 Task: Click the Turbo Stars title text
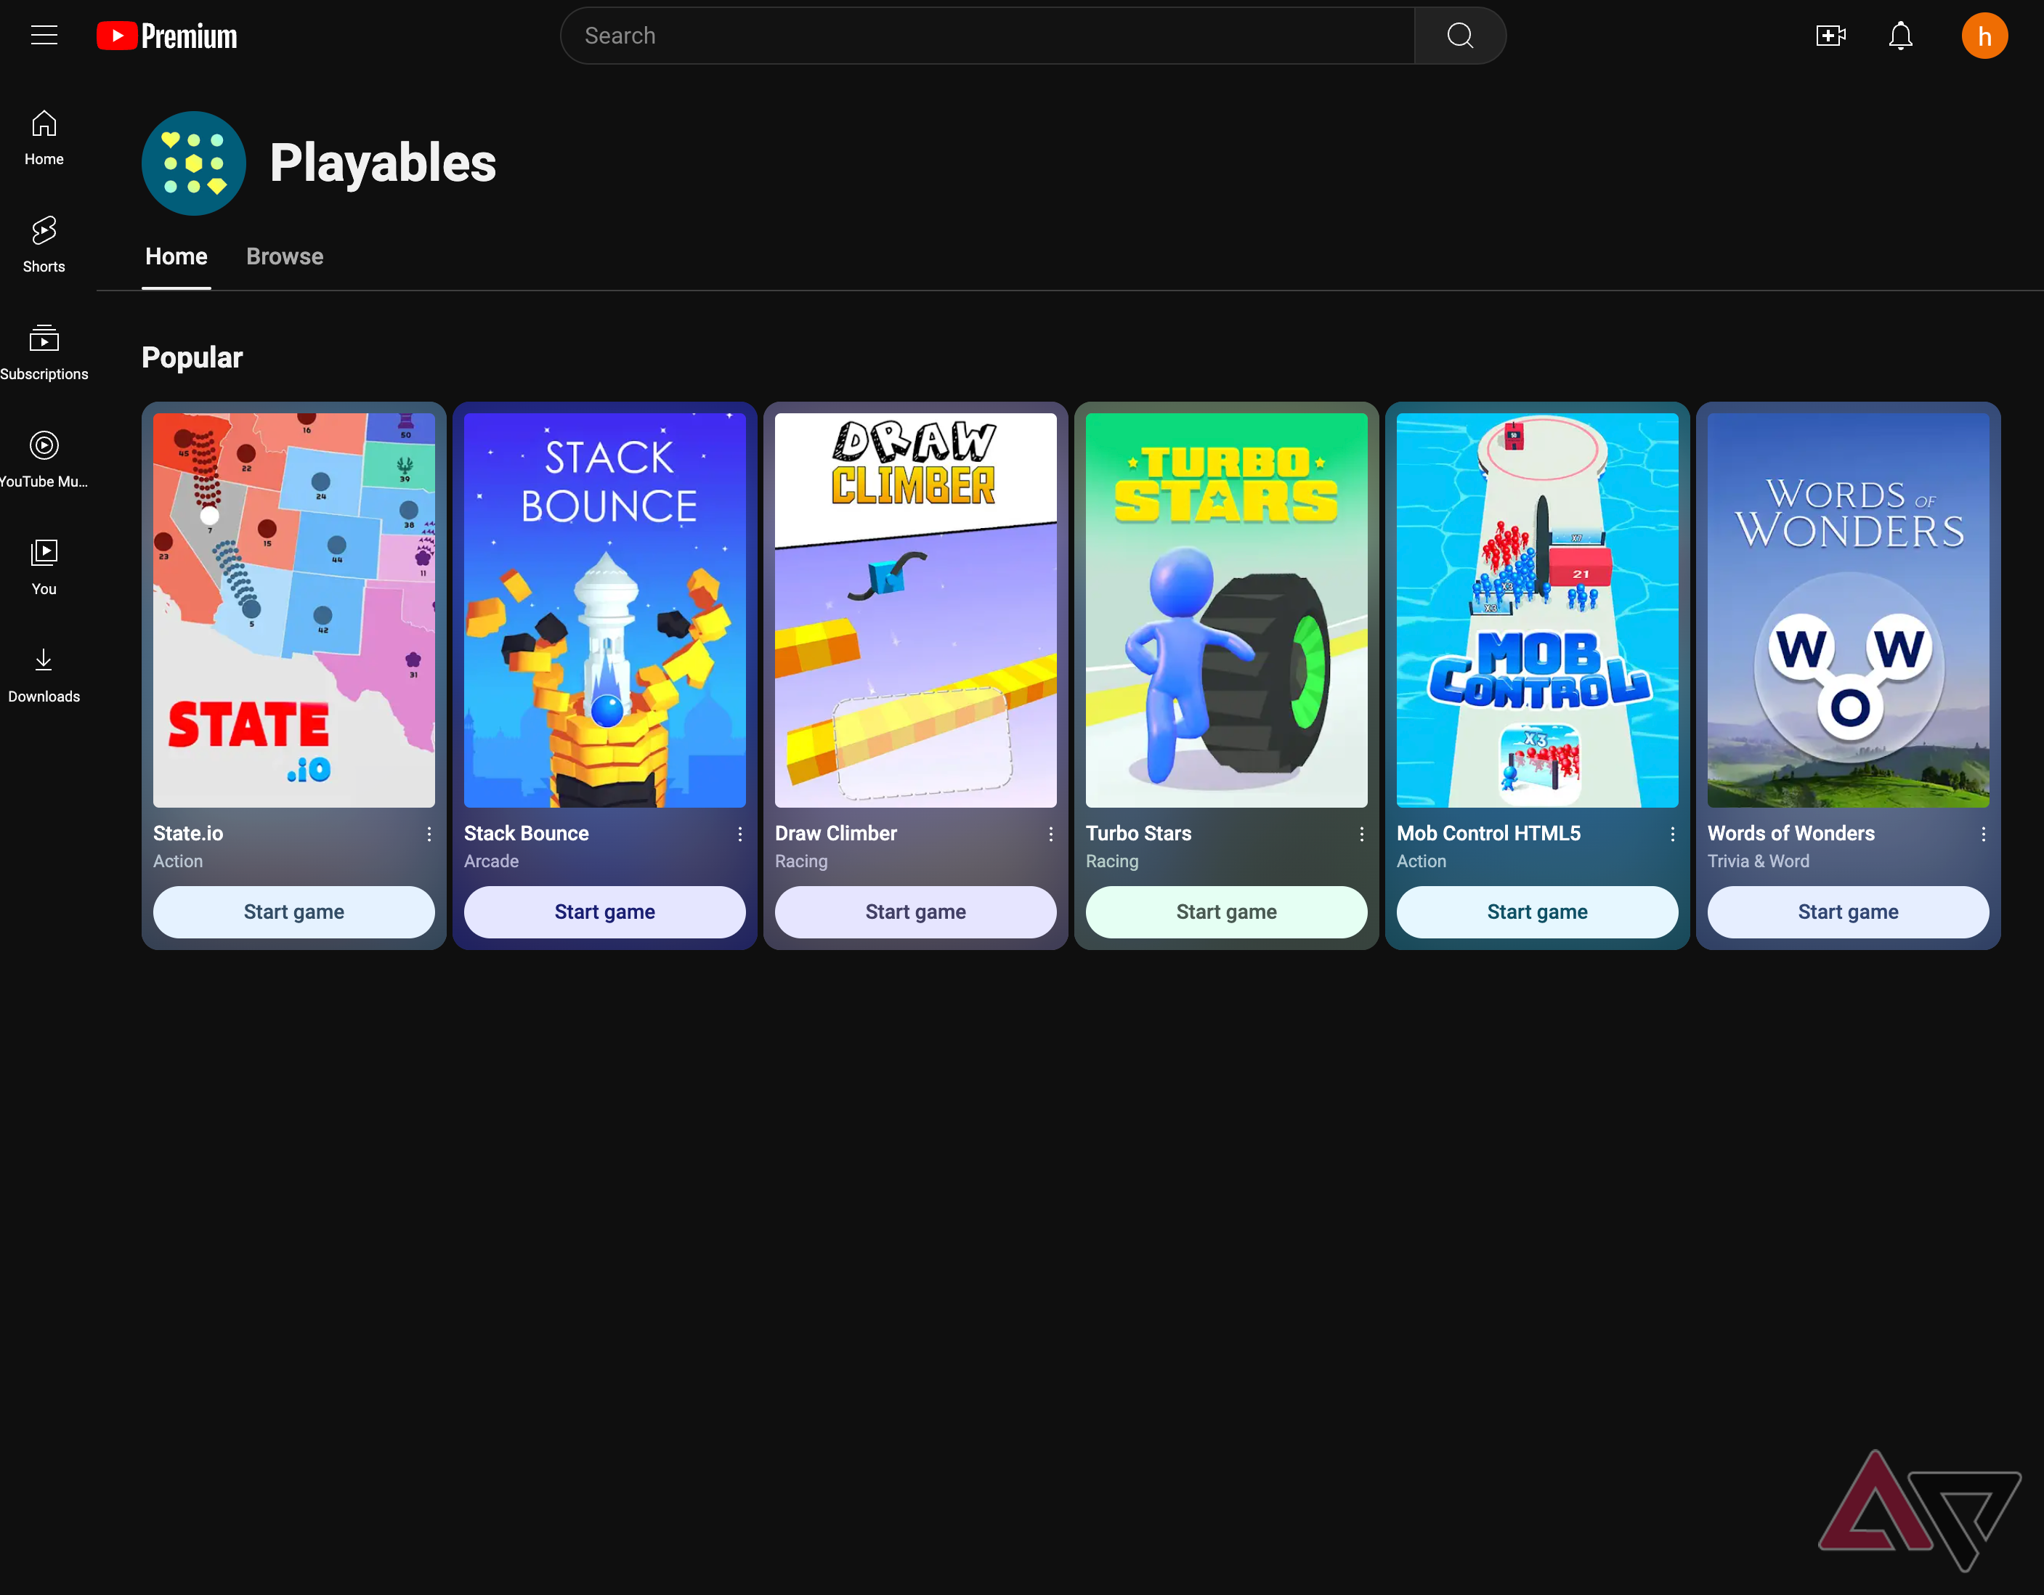(x=1138, y=833)
